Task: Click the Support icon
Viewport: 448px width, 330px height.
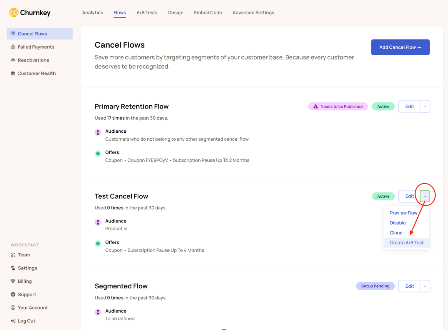Action: (13, 294)
